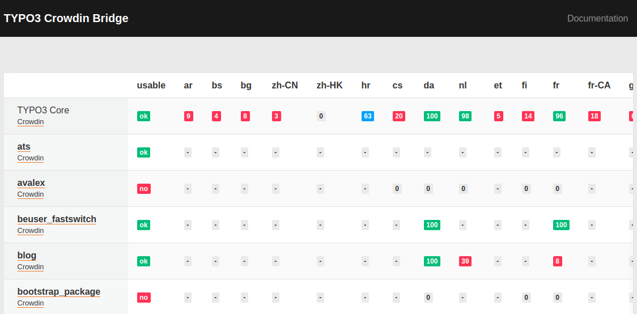Click TYPO3 Core's green ok usable badge
This screenshot has width=637, height=314.
143,116
